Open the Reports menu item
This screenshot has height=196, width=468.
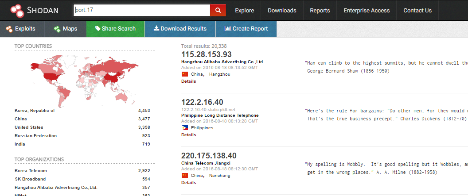[320, 11]
